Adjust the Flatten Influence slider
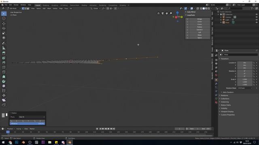This screenshot has width=259, height=145. [x=27, y=124]
